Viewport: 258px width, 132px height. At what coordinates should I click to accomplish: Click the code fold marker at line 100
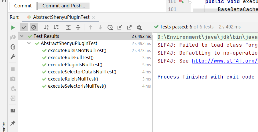click(x=190, y=2)
